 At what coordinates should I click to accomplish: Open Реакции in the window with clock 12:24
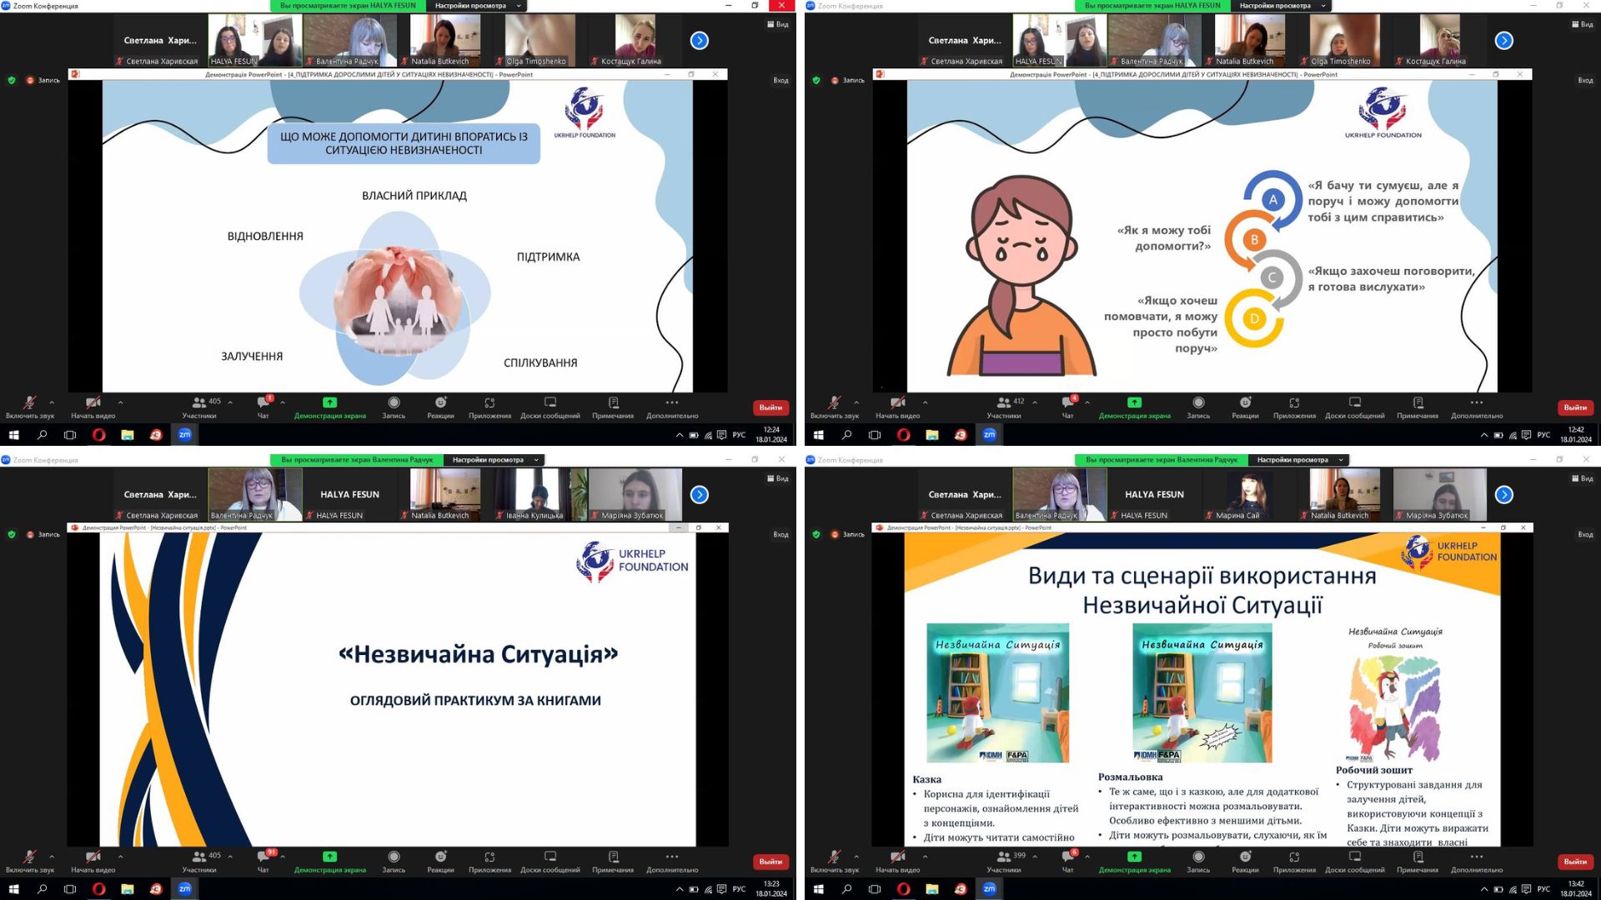click(x=440, y=406)
